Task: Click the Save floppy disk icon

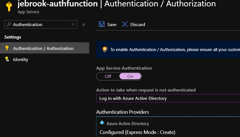Action: tap(102, 24)
